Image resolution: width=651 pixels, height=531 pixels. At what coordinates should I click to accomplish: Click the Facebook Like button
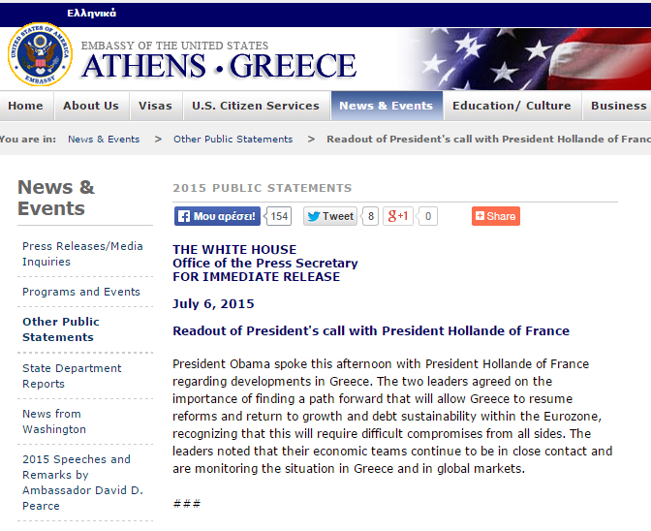[x=217, y=216]
